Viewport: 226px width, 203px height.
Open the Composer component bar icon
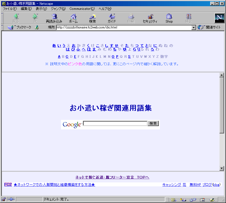[212, 200]
